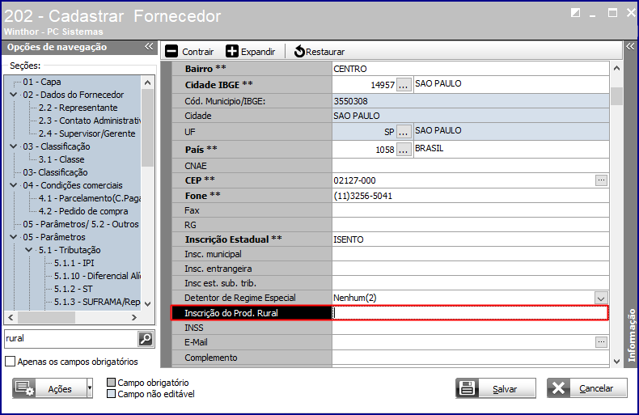Click the E-Mail ellipsis button

coord(601,342)
